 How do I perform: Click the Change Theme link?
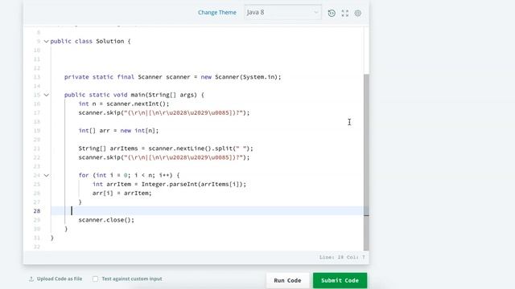(x=216, y=13)
